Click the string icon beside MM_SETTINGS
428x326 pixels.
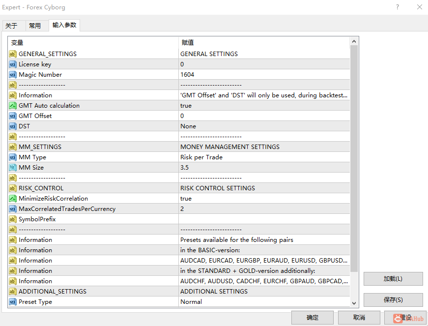pyautogui.click(x=13, y=147)
